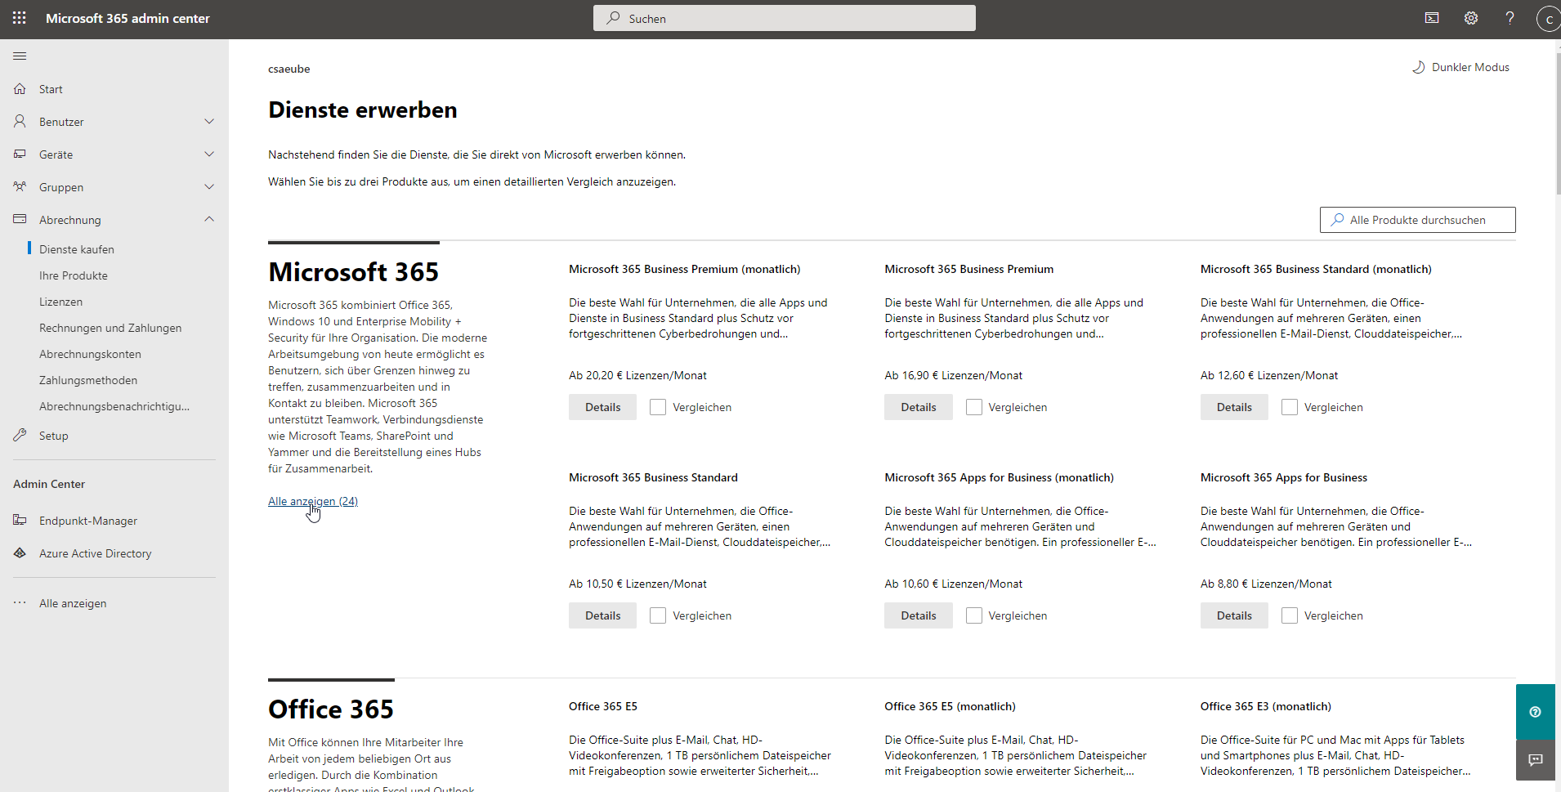Screen dimensions: 1561x792
Task: Open Lizenzen page
Action: click(60, 302)
